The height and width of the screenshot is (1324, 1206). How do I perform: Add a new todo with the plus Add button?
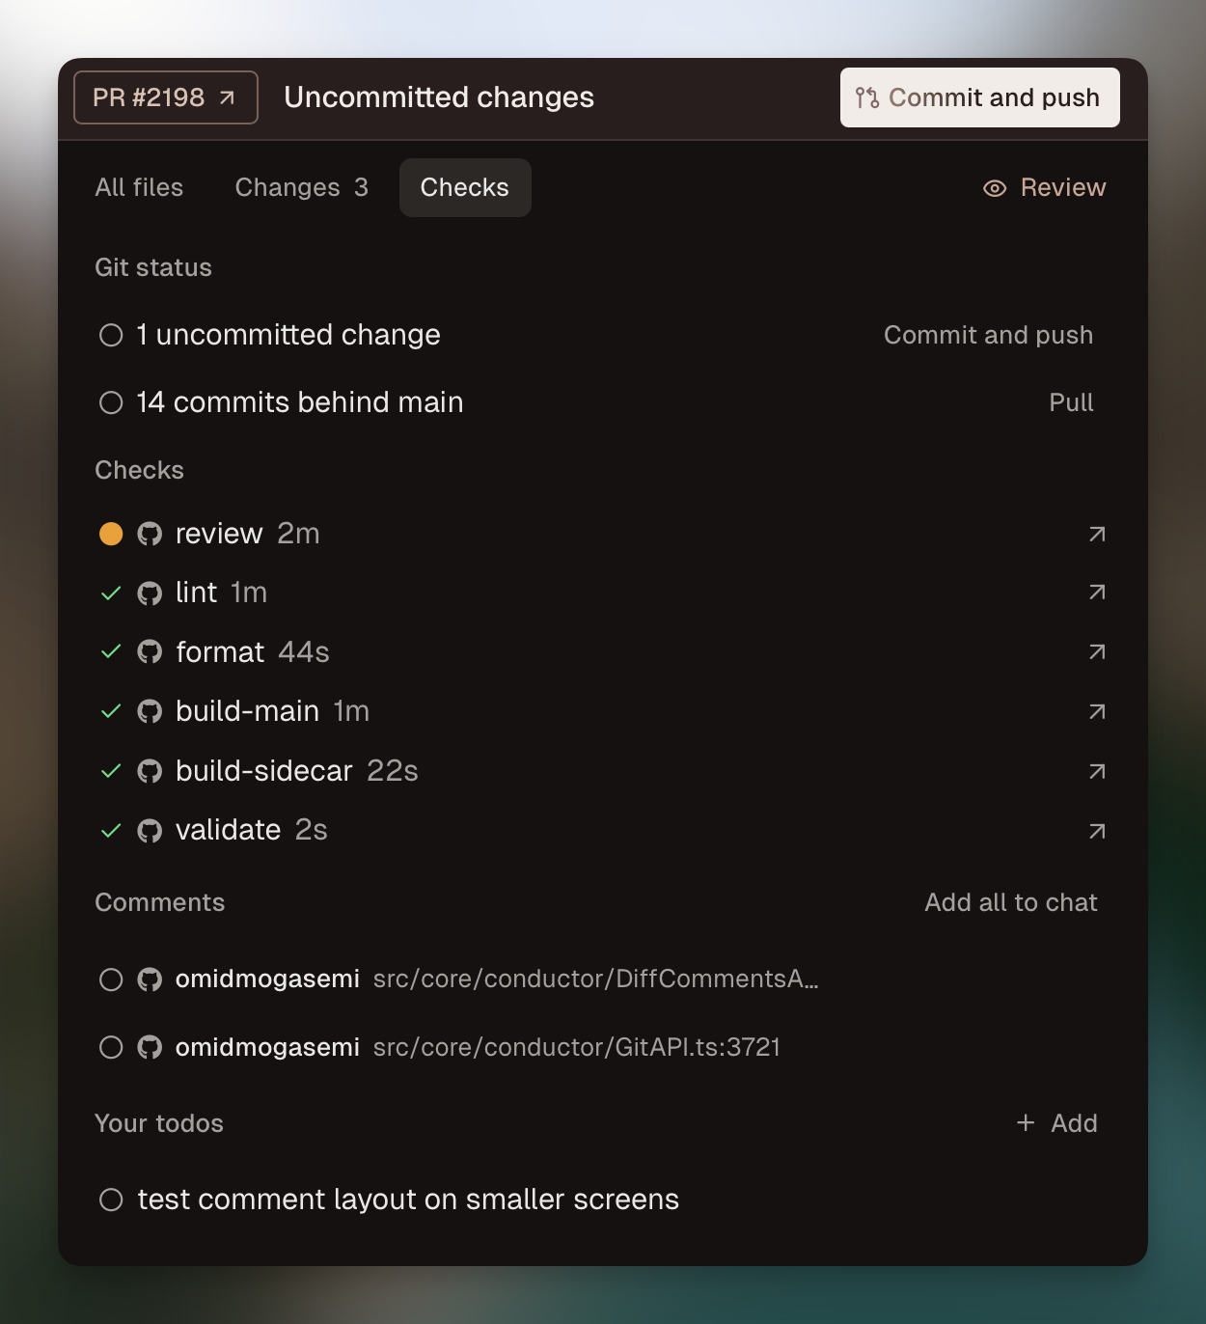click(x=1056, y=1123)
